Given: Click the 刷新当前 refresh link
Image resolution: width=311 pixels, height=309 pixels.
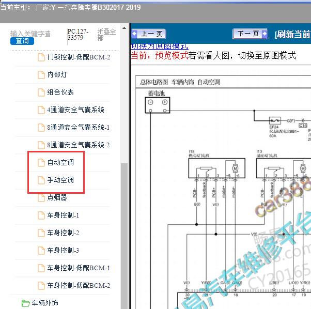Looking at the screenshot, I should (x=292, y=34).
